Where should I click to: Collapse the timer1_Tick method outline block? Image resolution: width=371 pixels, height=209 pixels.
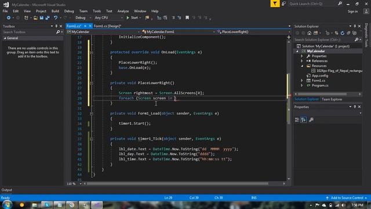click(92, 139)
